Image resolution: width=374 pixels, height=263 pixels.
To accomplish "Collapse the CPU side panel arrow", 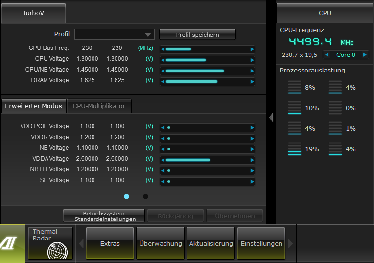I will (x=271, y=118).
